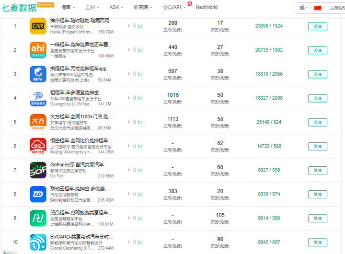This screenshot has width=345, height=254.
Task: Follow 悟空租车 with the 关注 button
Action: tap(318, 146)
